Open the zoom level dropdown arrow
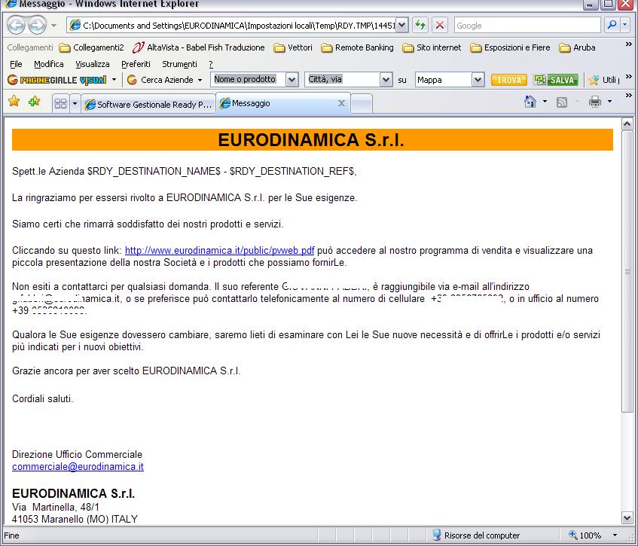The width and height of the screenshot is (638, 546). pos(615,535)
